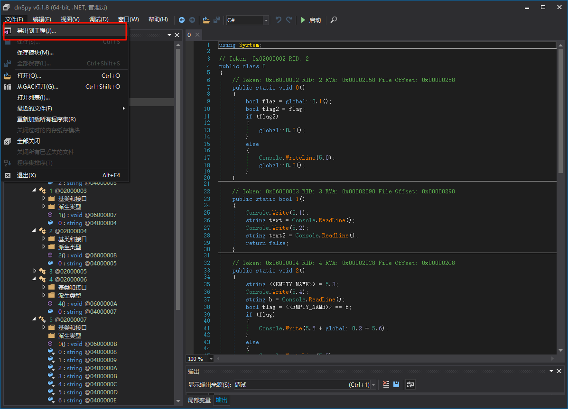Select 保存模块(M)... menu entry
The height and width of the screenshot is (409, 568).
(35, 53)
